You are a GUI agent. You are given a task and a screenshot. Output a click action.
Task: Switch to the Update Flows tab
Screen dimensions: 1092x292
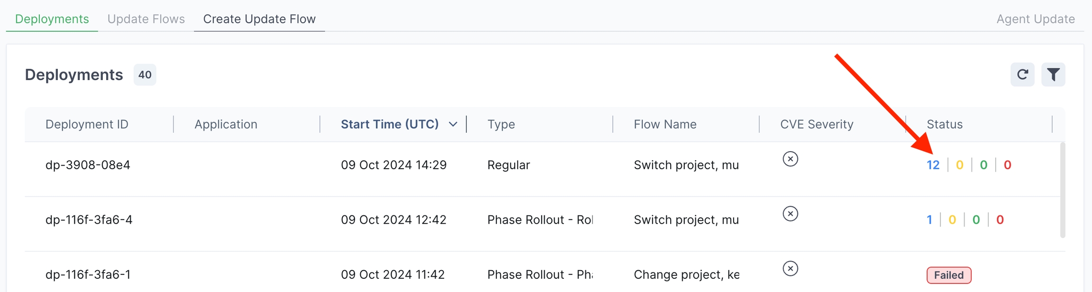pos(146,19)
